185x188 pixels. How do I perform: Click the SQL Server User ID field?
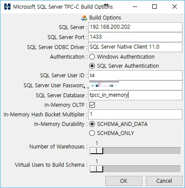[135, 75]
